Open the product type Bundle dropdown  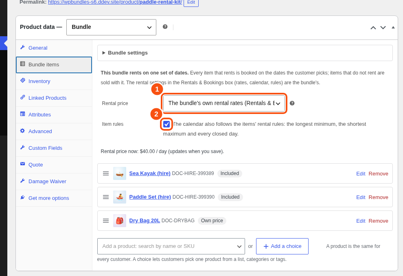111,27
